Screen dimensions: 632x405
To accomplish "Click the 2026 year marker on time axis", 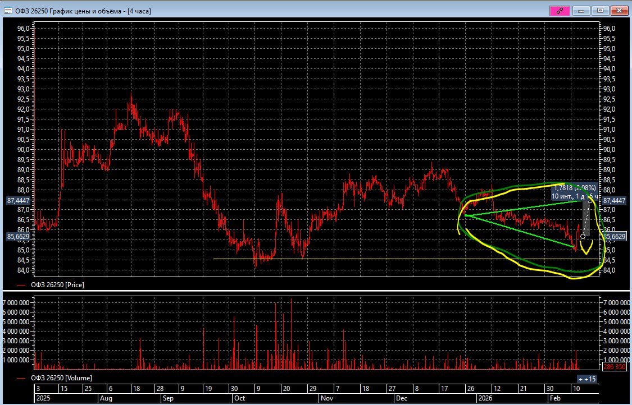I will tap(483, 398).
